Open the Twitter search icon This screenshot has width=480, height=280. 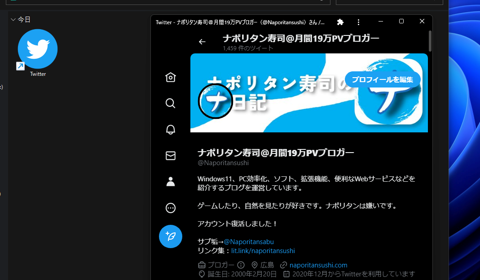(x=171, y=103)
